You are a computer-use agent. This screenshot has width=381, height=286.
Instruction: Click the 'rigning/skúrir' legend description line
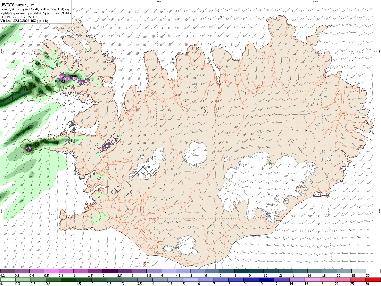35,9
